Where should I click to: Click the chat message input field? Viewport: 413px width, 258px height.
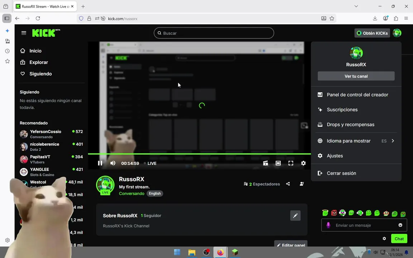coord(364,225)
